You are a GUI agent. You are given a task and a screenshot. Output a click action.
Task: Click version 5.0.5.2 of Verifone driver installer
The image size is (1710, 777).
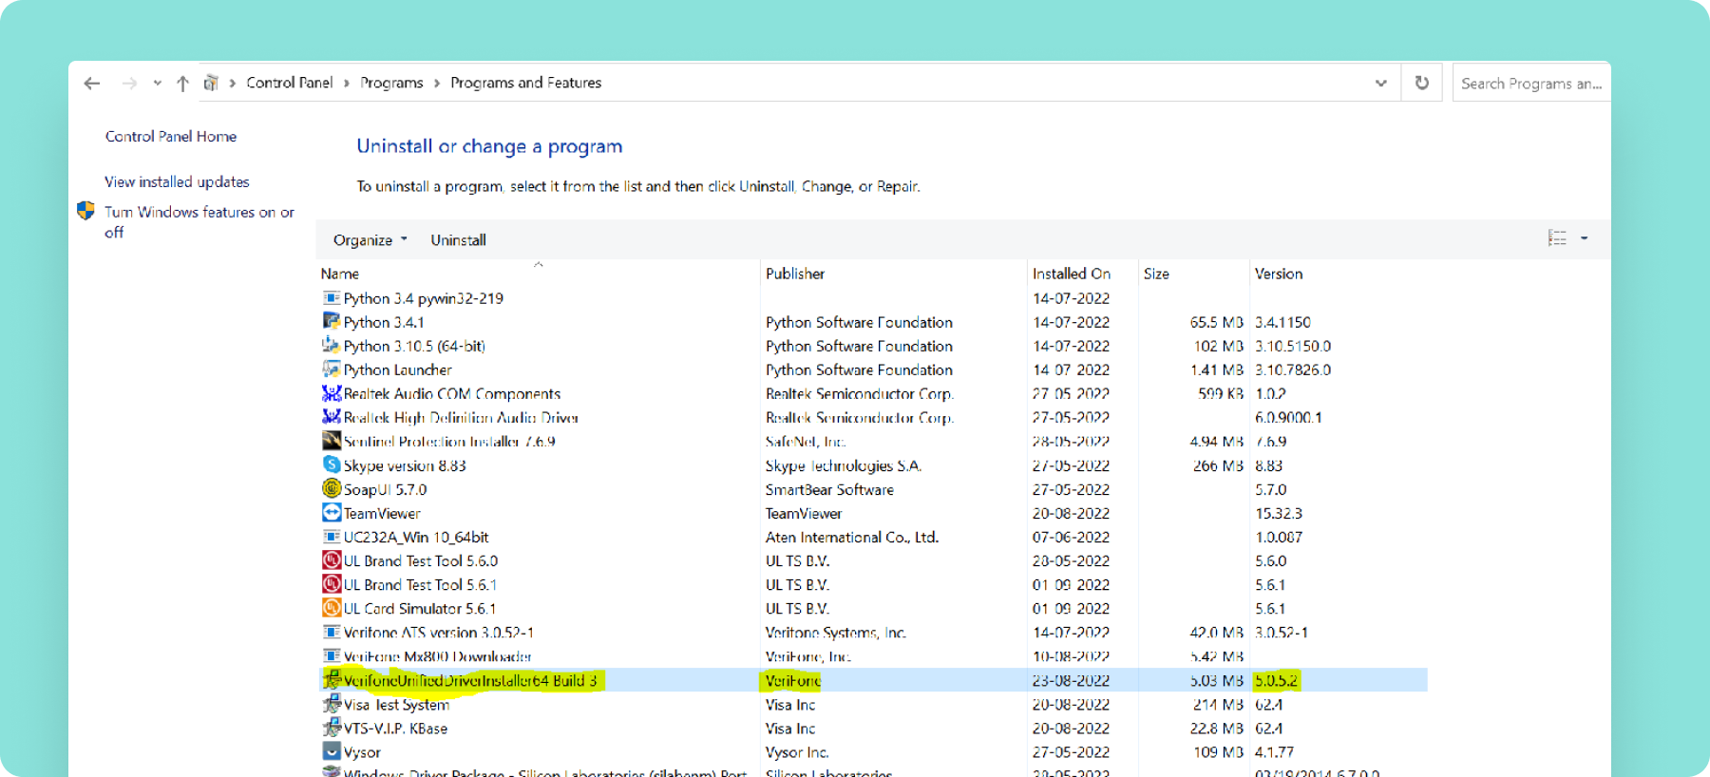tap(1276, 681)
